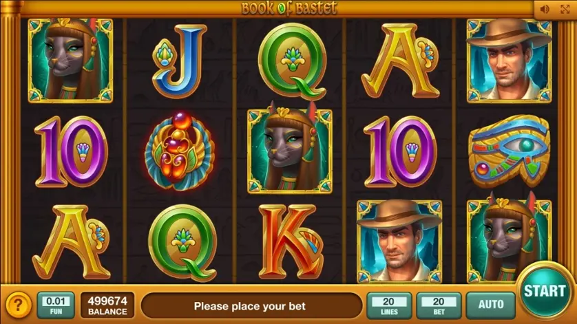
Task: View the 499674 BALANCE display
Action: coord(107,305)
